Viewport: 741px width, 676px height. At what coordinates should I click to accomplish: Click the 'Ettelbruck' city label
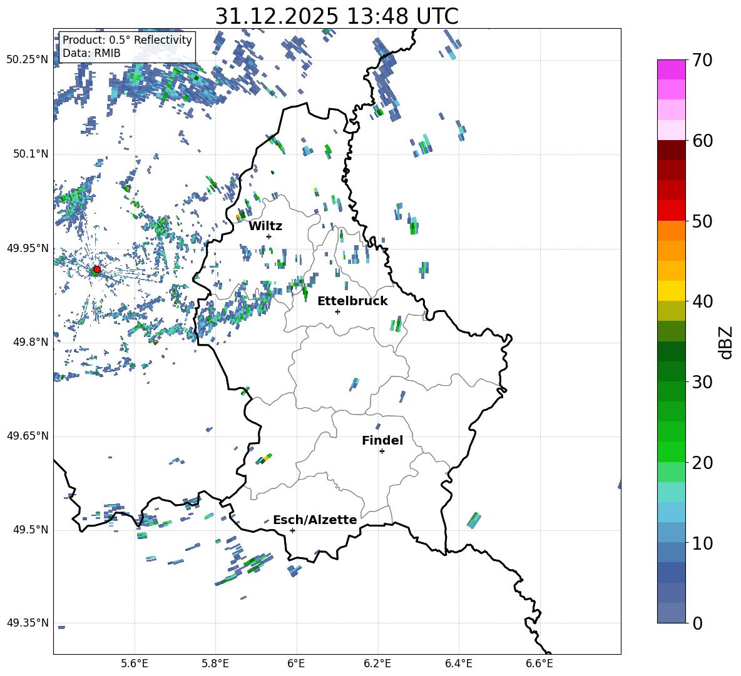pyautogui.click(x=352, y=301)
